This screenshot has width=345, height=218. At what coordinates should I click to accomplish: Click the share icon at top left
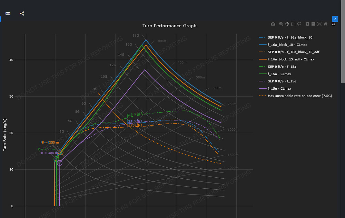(22, 13)
